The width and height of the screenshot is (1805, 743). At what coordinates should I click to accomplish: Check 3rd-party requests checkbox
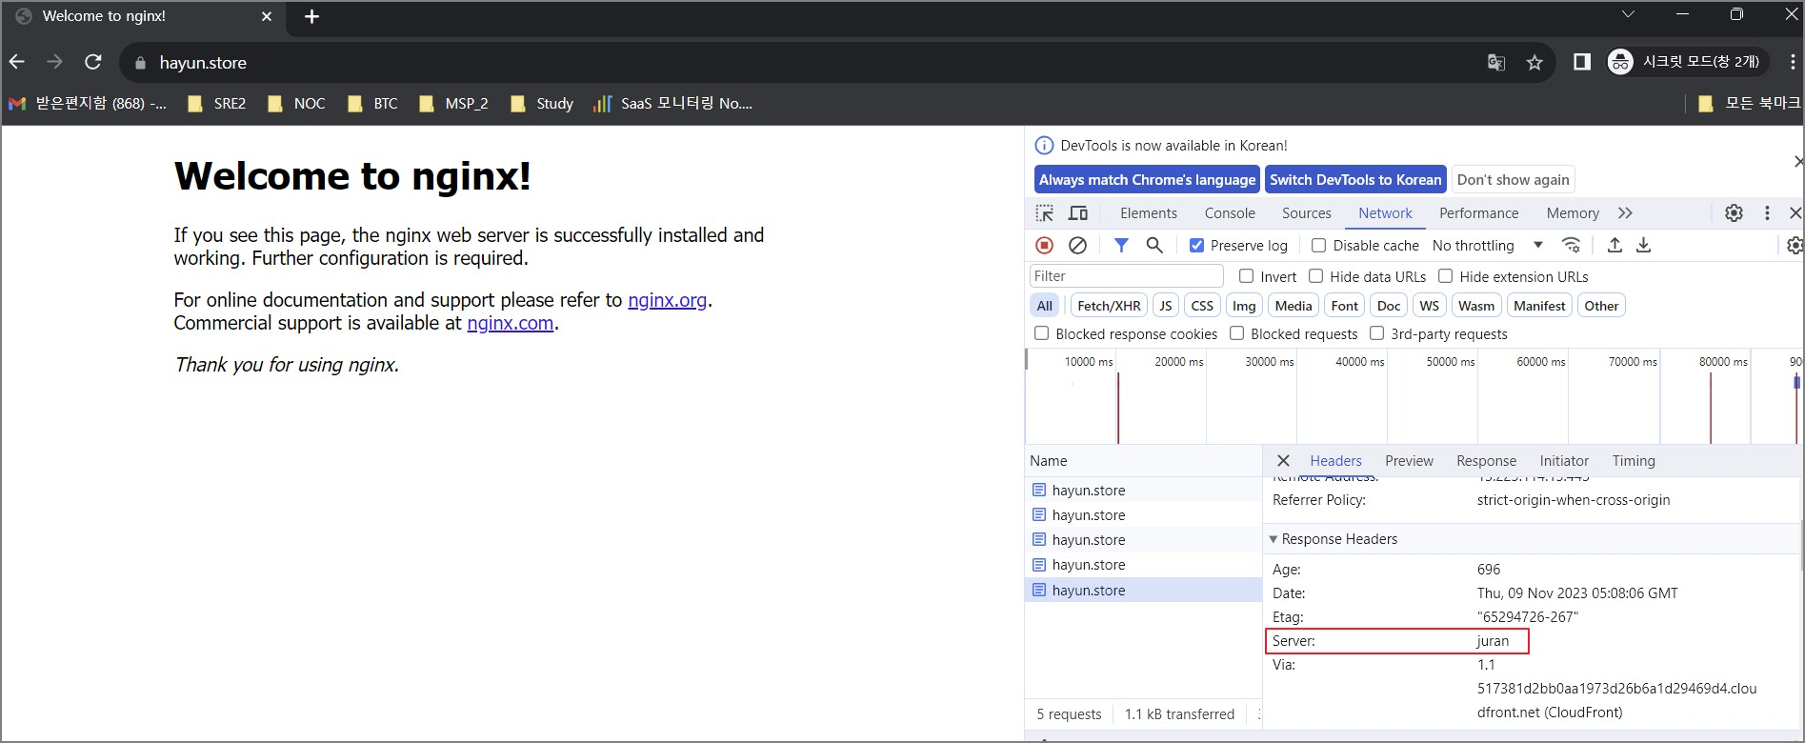coord(1376,333)
